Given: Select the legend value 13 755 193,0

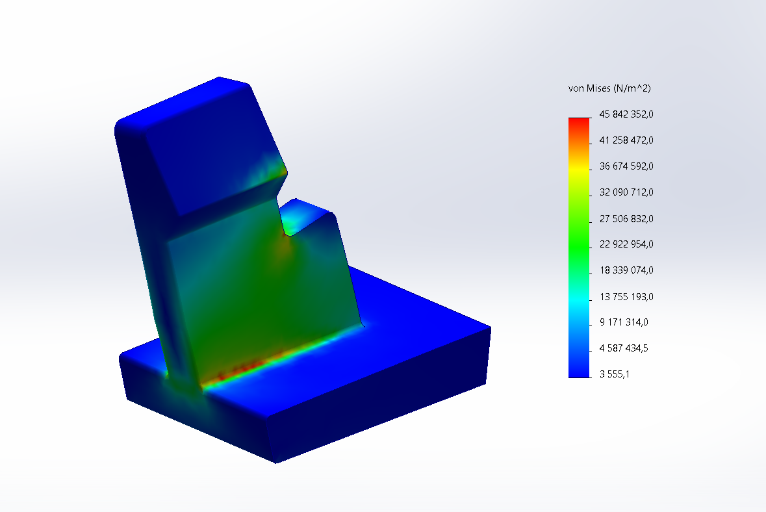Looking at the screenshot, I should (x=626, y=296).
